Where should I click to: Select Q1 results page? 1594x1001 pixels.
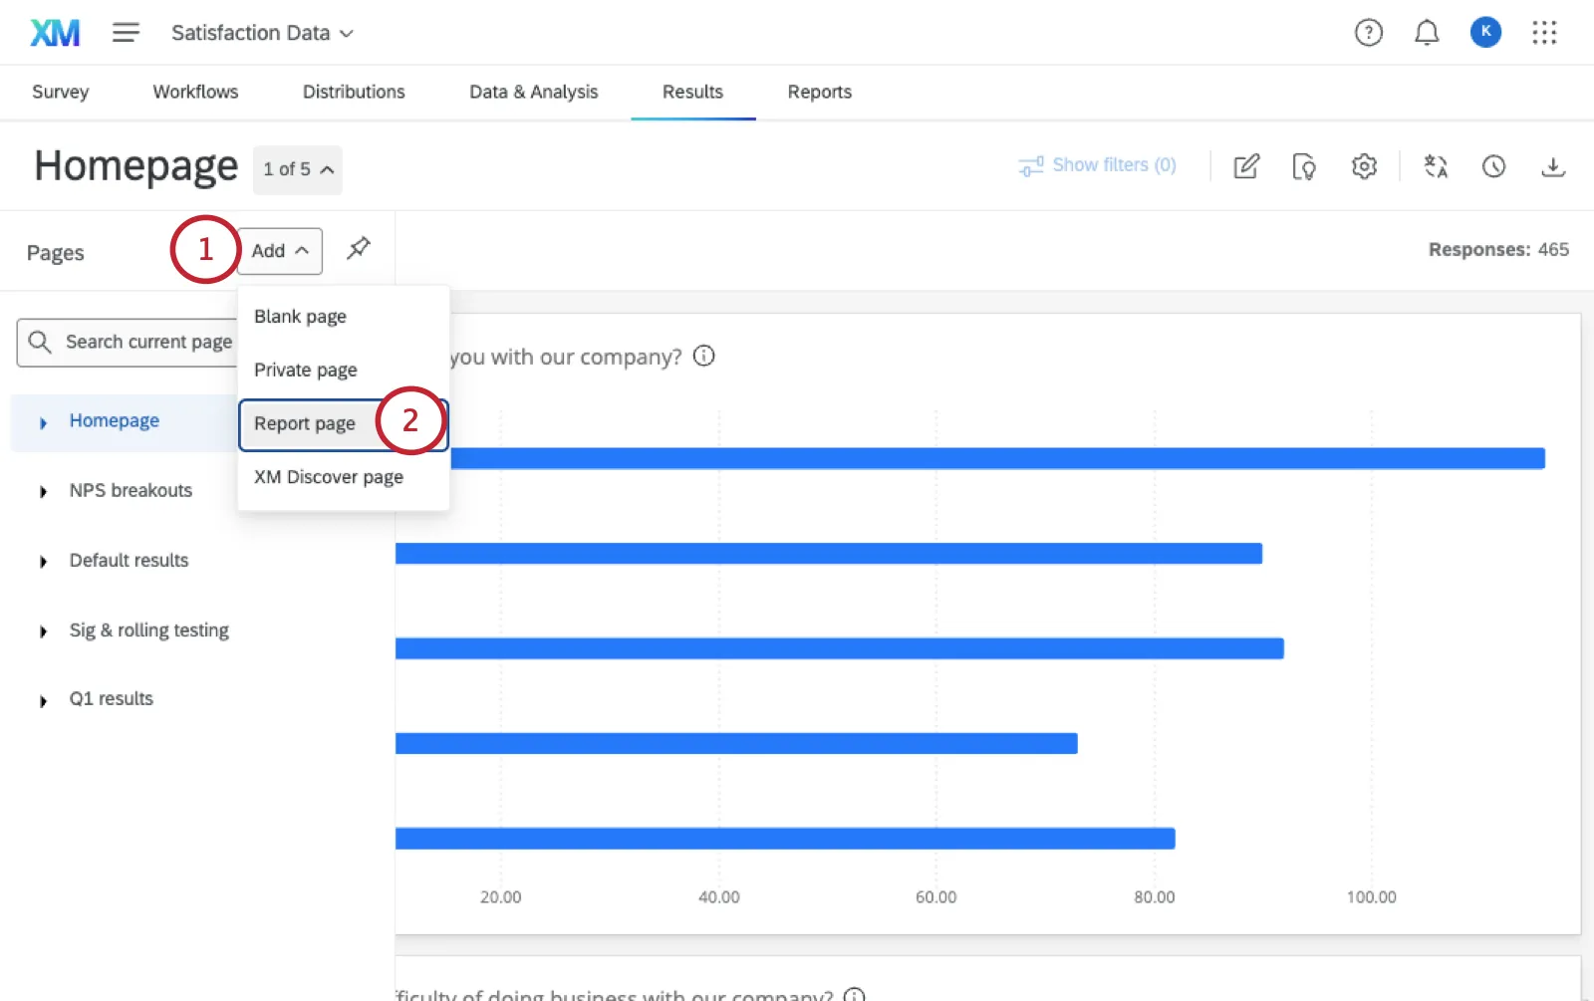(x=112, y=698)
